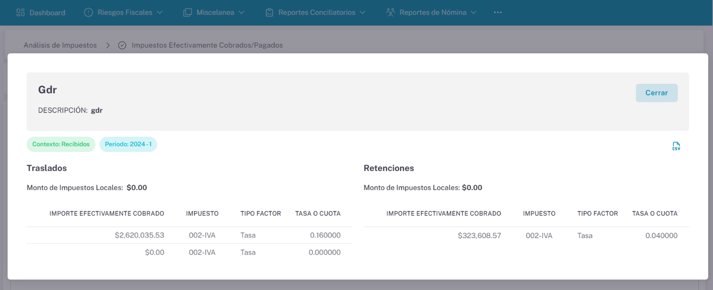Click the checkmark icon in breadcrumb

point(122,45)
